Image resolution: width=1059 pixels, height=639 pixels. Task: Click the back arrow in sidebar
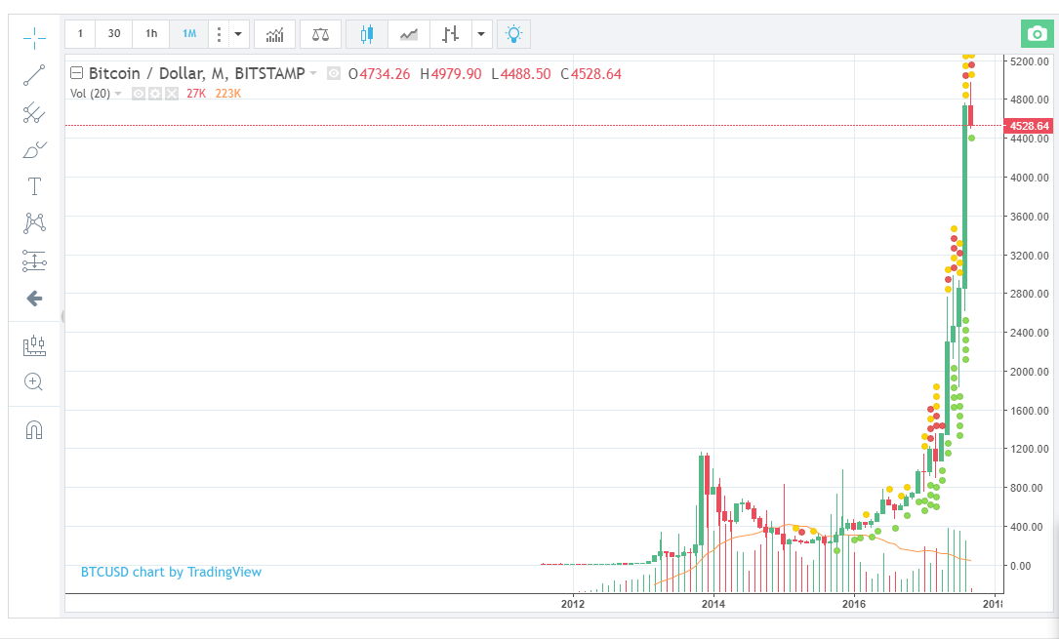click(34, 299)
